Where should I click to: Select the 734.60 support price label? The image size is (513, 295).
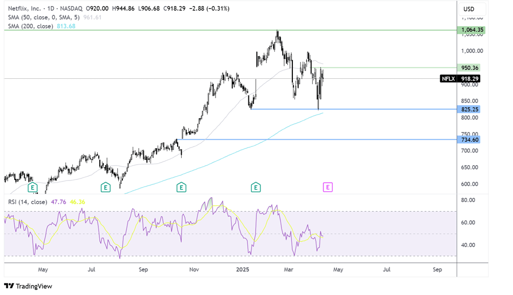469,140
